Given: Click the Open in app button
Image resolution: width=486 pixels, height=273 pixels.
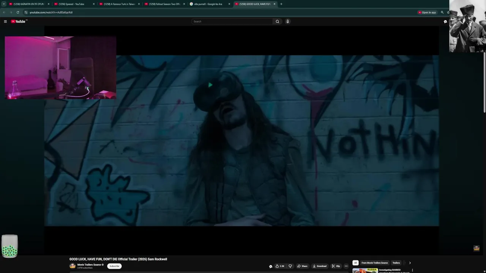Looking at the screenshot, I should (427, 13).
